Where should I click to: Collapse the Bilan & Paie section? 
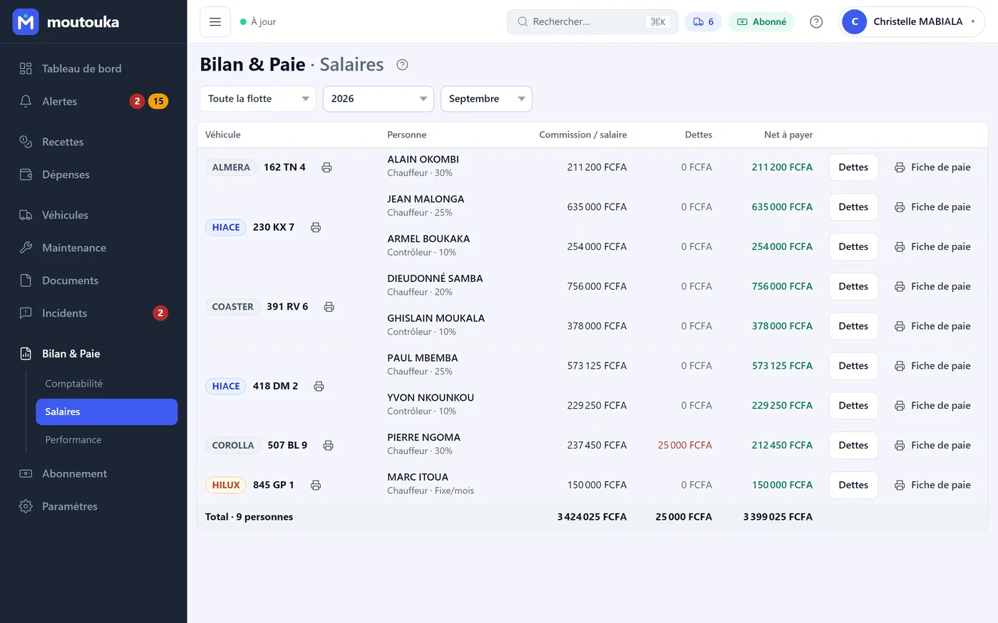tap(93, 354)
